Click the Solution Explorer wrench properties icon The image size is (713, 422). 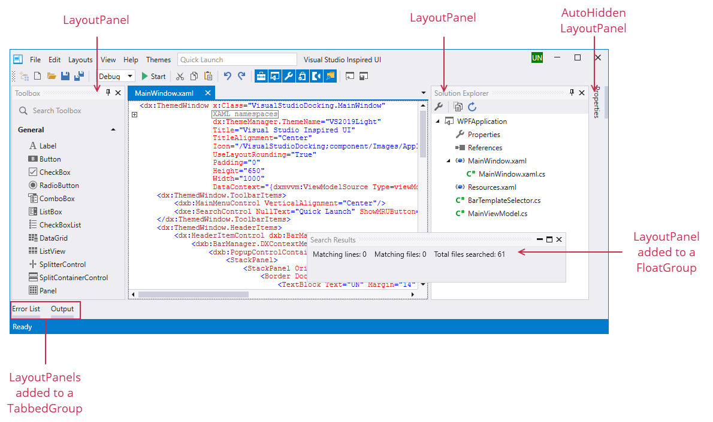tap(439, 107)
